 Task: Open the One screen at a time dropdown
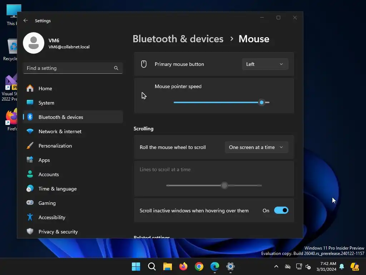257,147
